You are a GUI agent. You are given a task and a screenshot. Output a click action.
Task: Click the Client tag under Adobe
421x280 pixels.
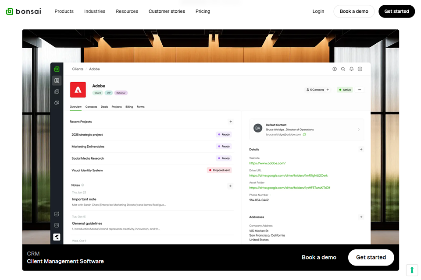98,93
